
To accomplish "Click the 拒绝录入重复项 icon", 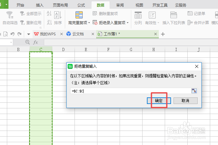I will [x=95, y=22].
